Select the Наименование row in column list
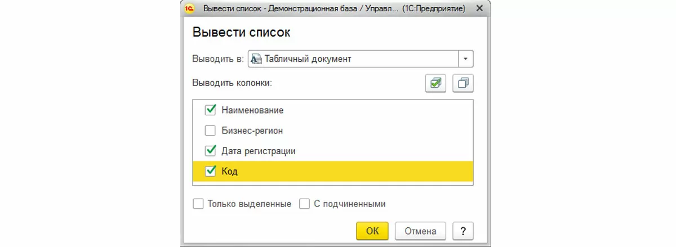The height and width of the screenshot is (247, 676). pyautogui.click(x=252, y=110)
